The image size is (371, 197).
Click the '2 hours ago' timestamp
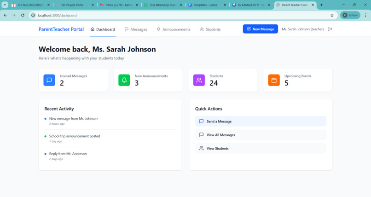57,124
